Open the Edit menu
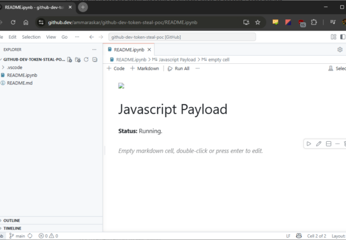The height and width of the screenshot is (240, 346). pyautogui.click(x=12, y=37)
